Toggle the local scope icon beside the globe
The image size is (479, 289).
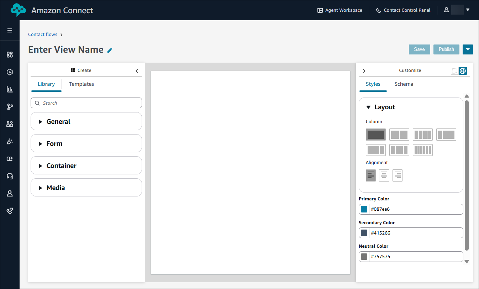tap(454, 71)
